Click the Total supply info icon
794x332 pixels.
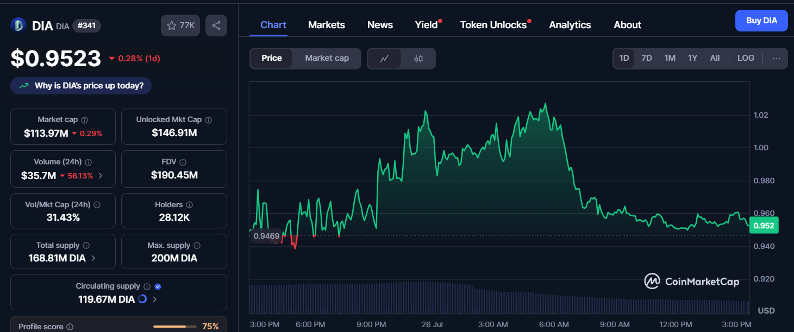[86, 246]
